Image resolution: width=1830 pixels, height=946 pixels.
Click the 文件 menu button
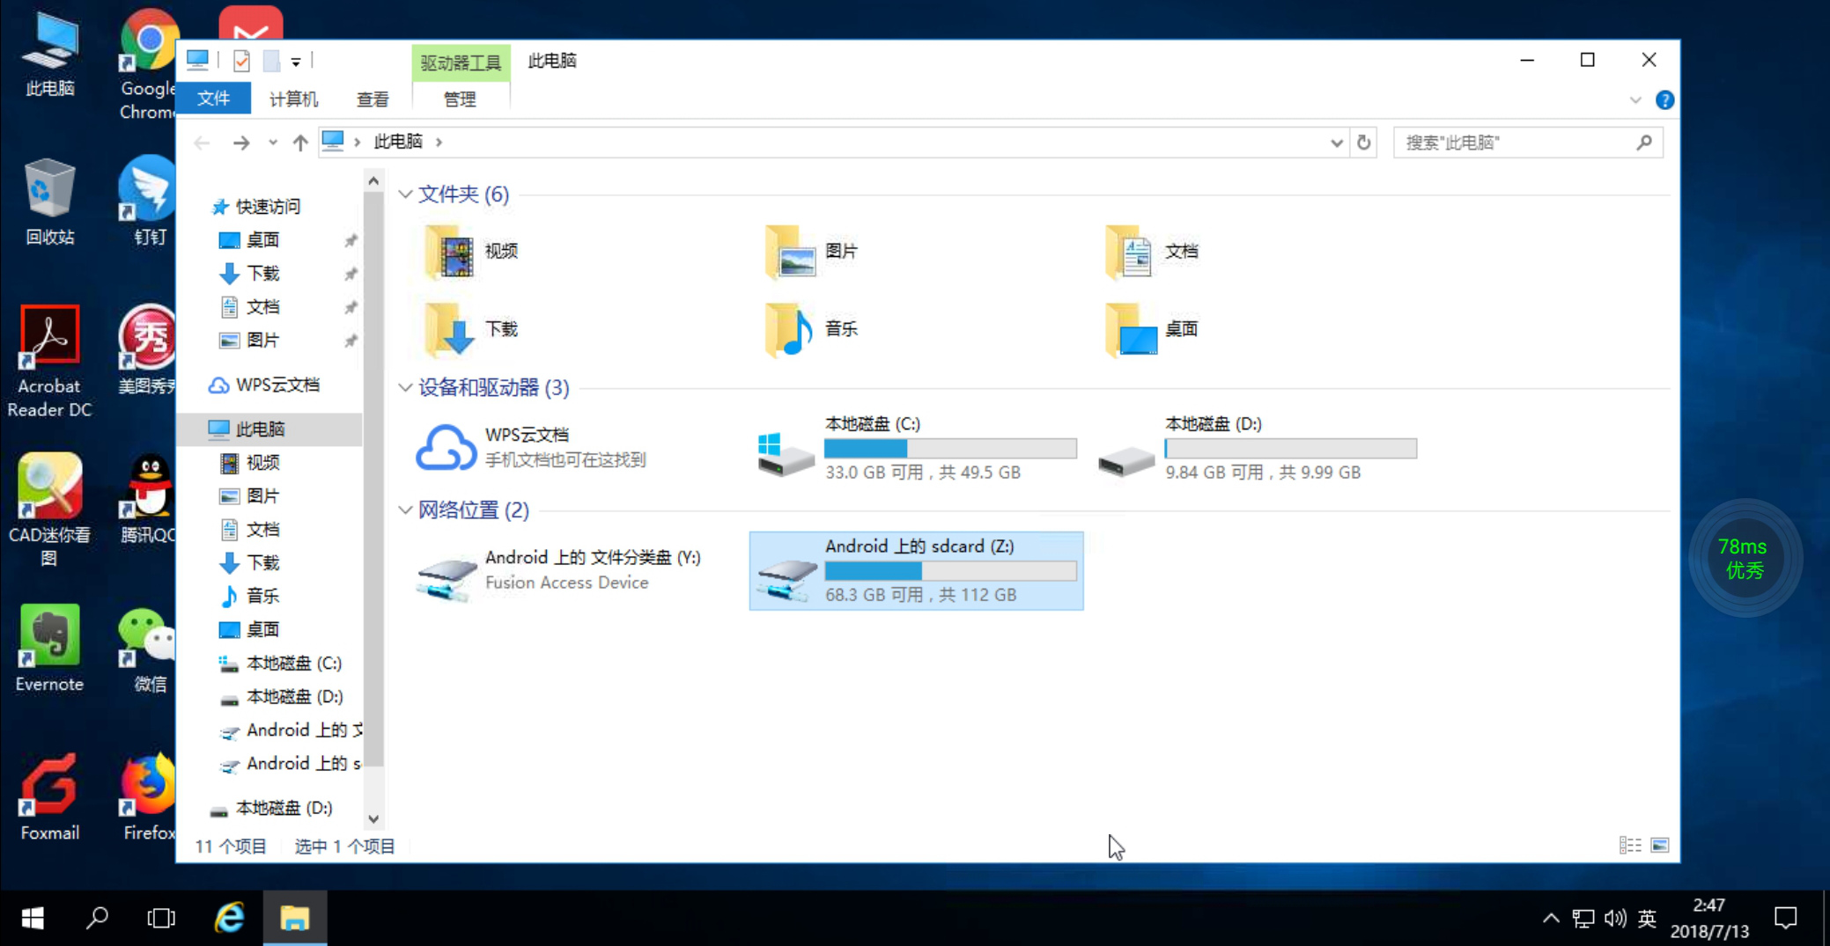[x=213, y=99]
